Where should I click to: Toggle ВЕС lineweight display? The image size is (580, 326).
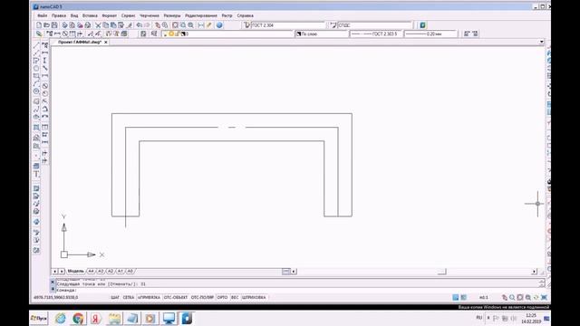coord(235,297)
